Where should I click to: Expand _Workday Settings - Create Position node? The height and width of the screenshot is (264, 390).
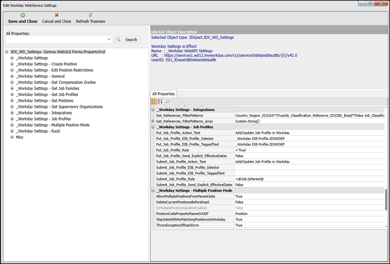click(x=12, y=64)
